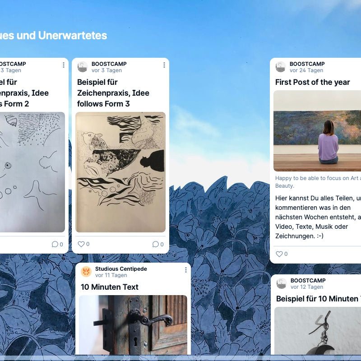Like the First Post of the year
This screenshot has width=361, height=361.
279,254
